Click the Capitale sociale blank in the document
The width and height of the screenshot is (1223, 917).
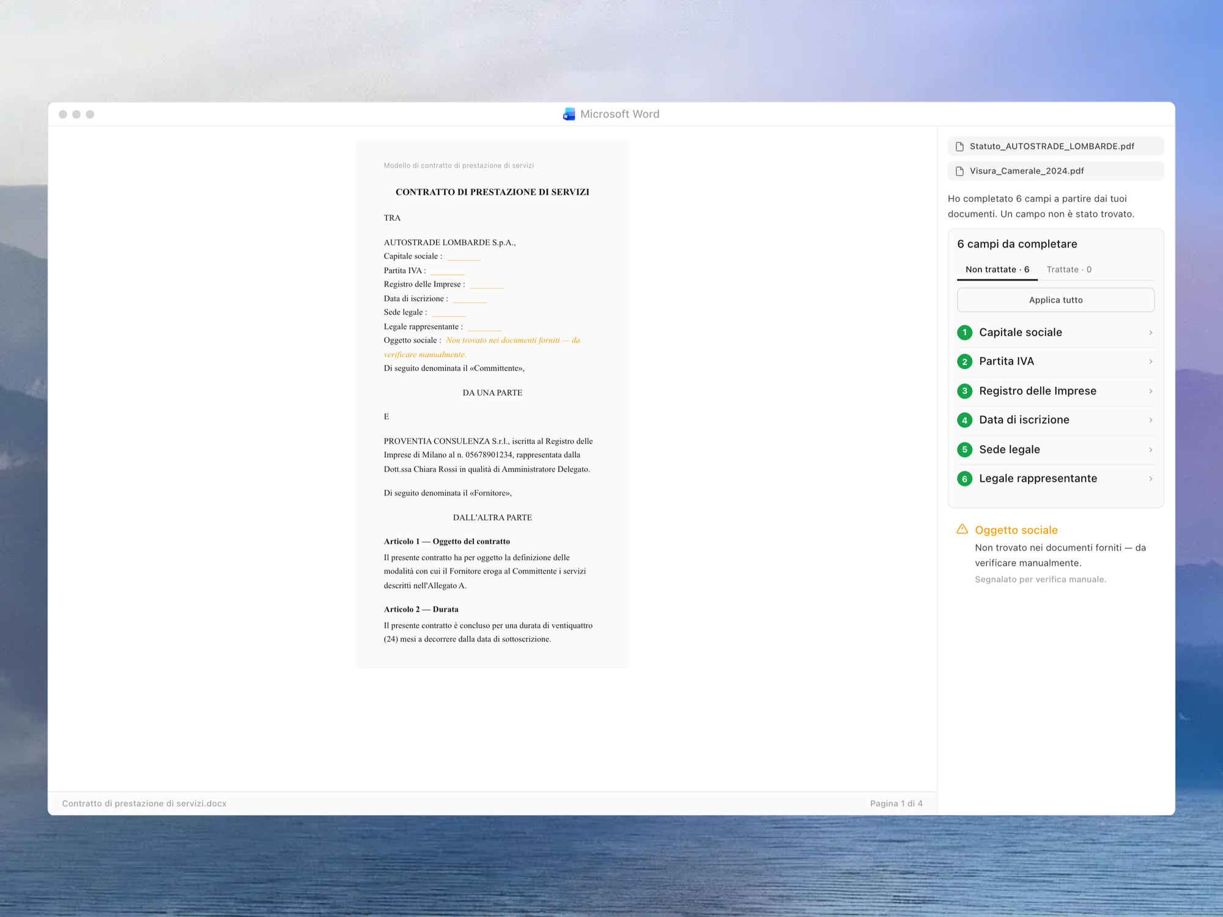tap(464, 257)
